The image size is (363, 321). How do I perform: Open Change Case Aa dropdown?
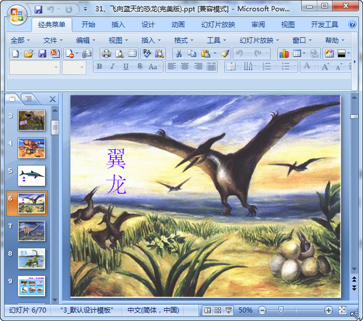coord(155,66)
